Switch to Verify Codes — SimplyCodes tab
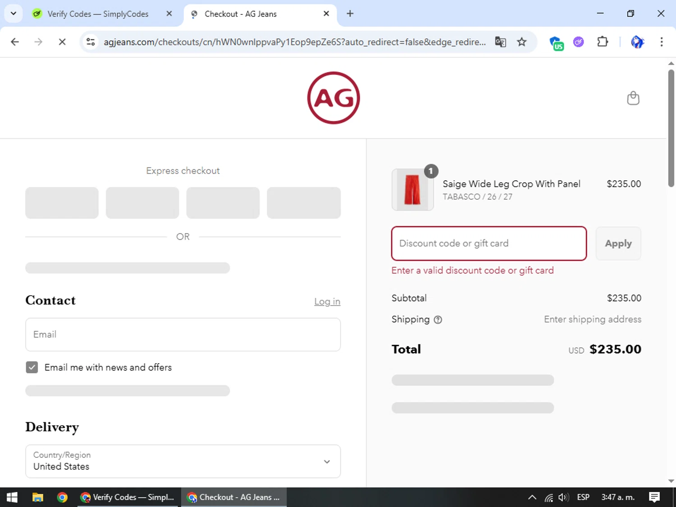The width and height of the screenshot is (676, 507). pos(97,14)
